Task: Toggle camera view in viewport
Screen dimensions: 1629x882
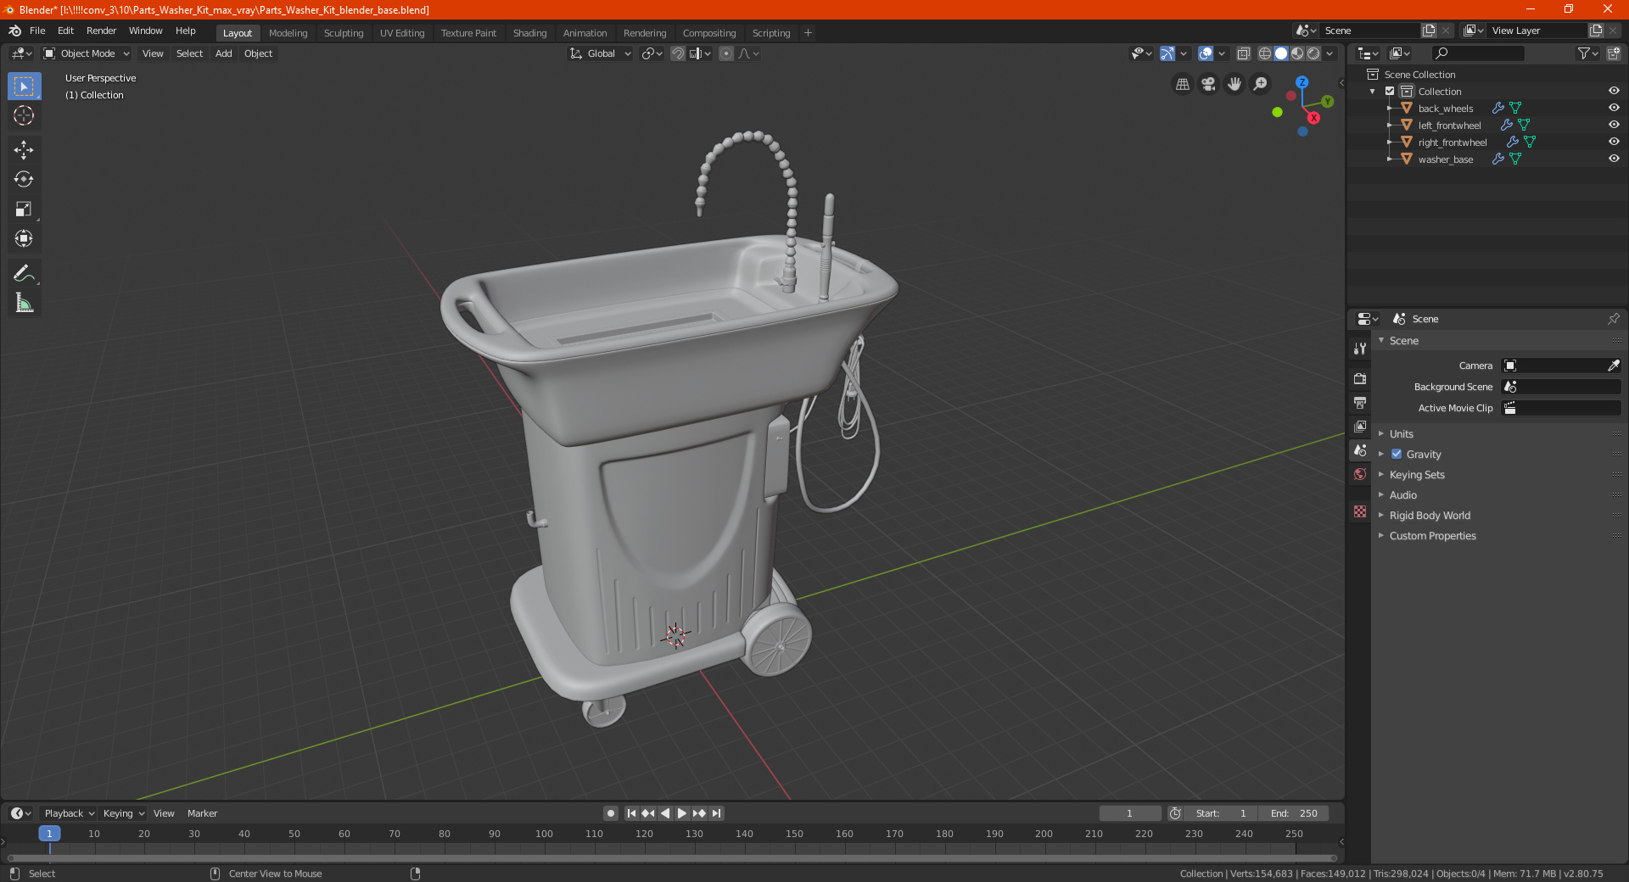Action: pos(1208,84)
